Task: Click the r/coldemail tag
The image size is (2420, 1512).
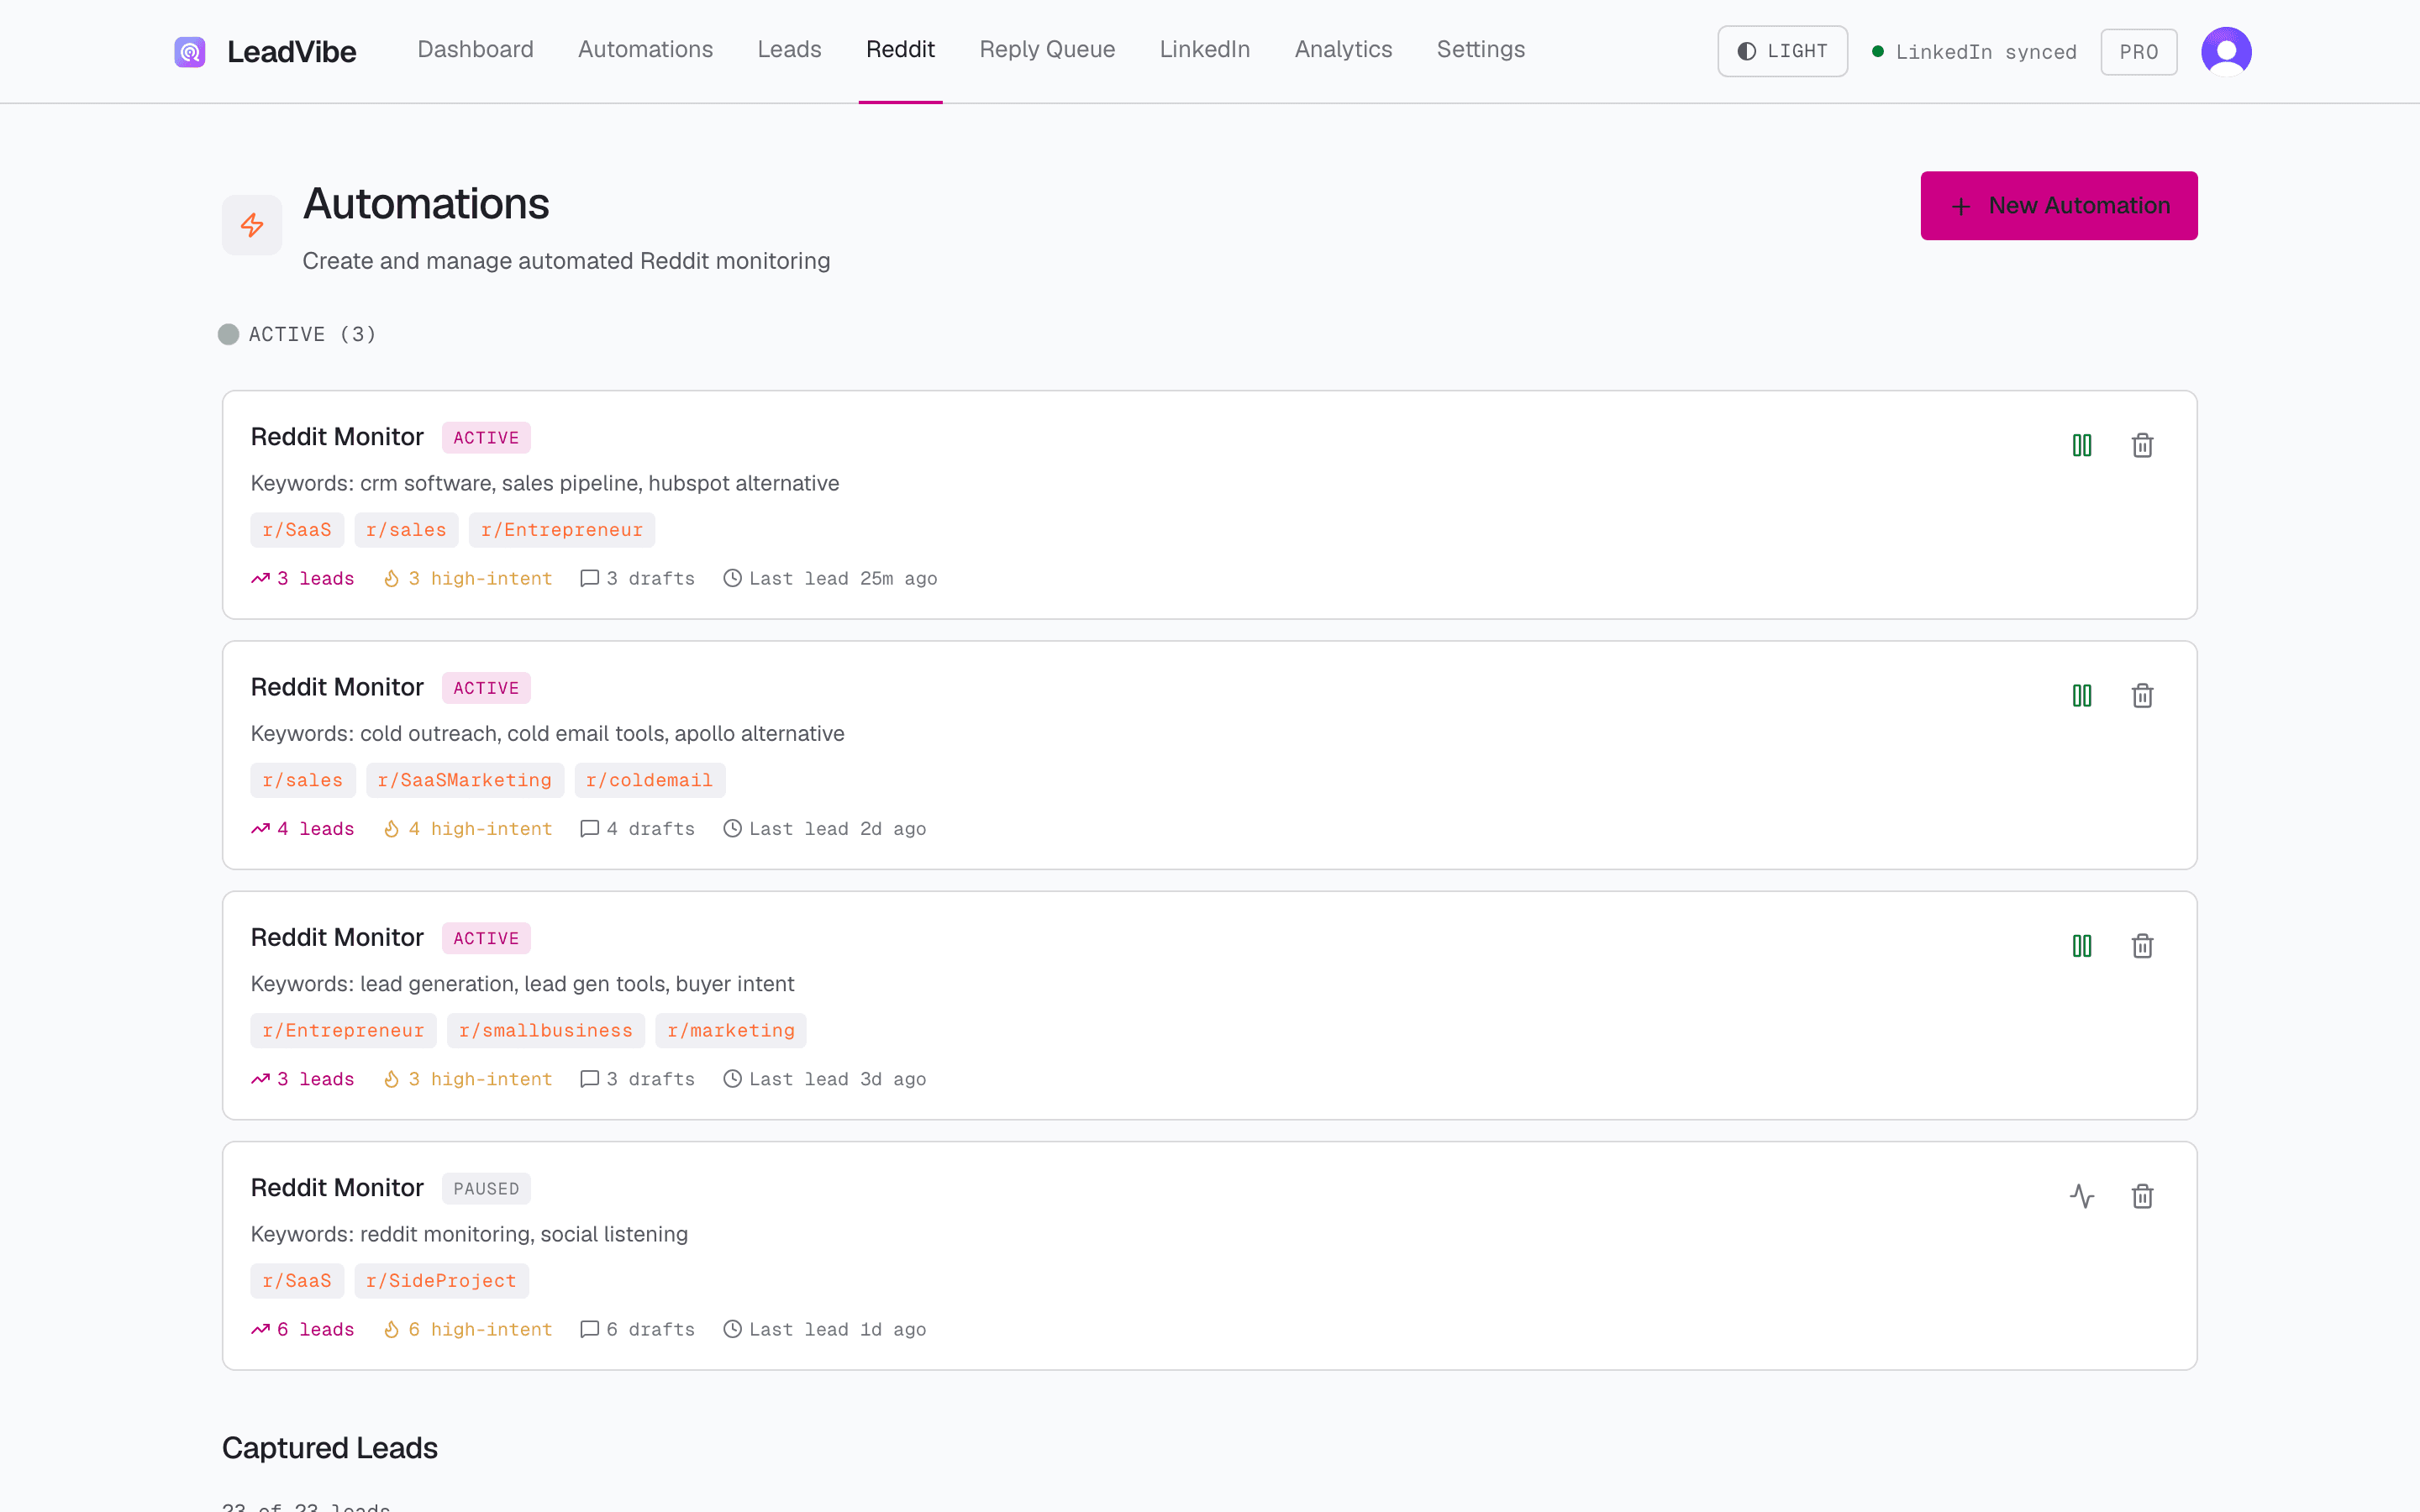Action: 650,781
